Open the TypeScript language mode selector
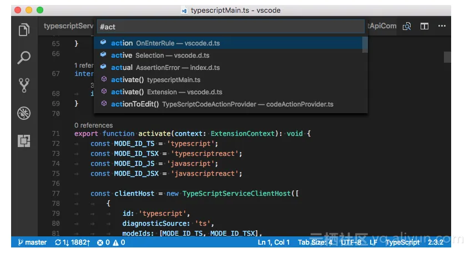Screen dimensions: 470x253 click(x=403, y=242)
